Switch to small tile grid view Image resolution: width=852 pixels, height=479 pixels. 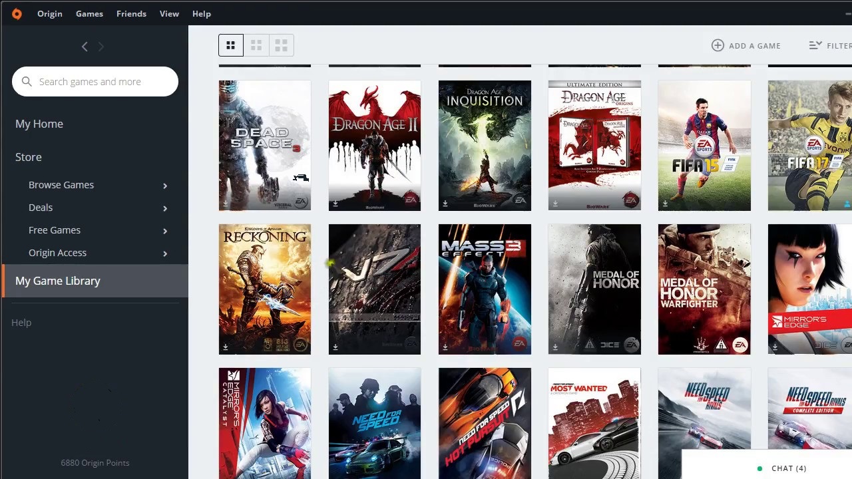point(281,45)
